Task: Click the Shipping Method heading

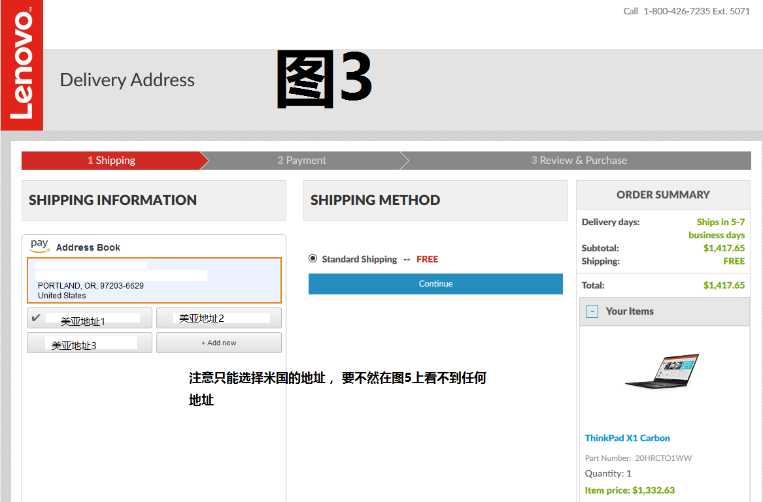Action: click(x=375, y=200)
